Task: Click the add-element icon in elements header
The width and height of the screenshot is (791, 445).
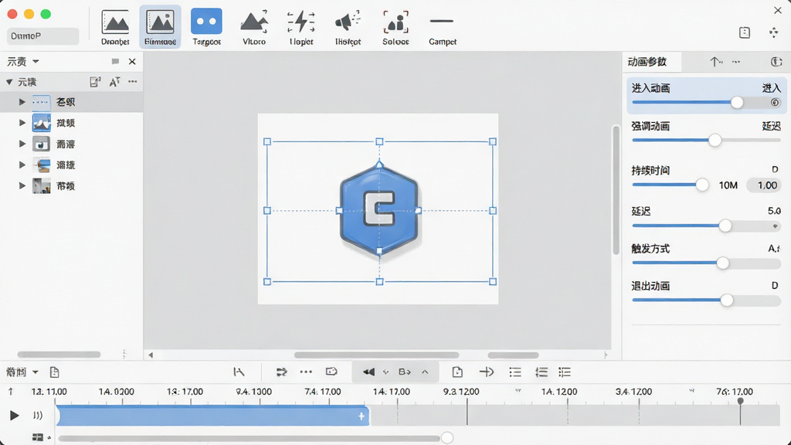Action: [95, 82]
